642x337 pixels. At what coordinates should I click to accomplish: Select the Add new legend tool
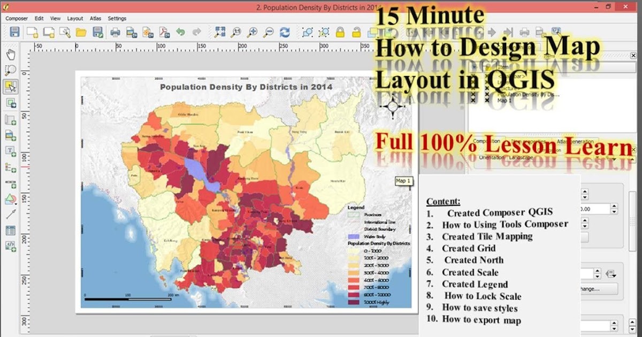pyautogui.click(x=11, y=167)
